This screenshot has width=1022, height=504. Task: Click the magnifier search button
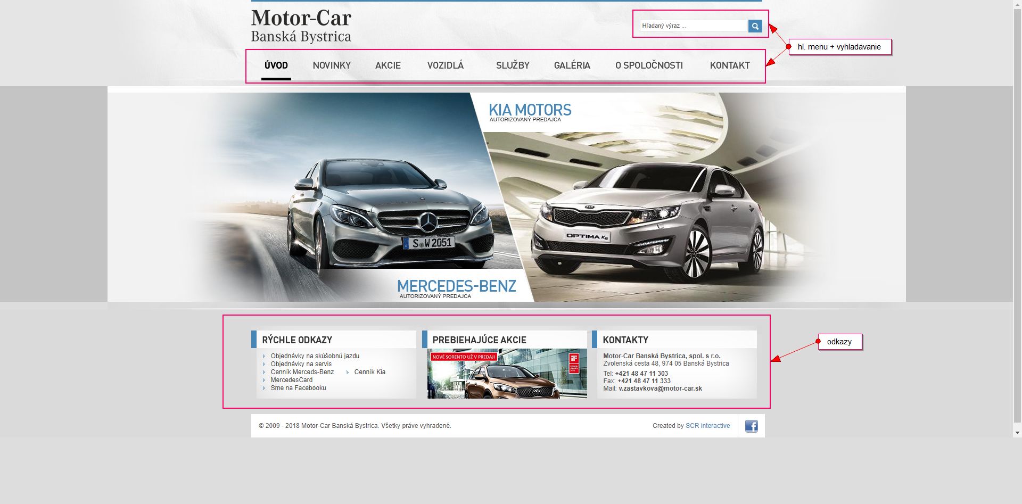(x=755, y=26)
